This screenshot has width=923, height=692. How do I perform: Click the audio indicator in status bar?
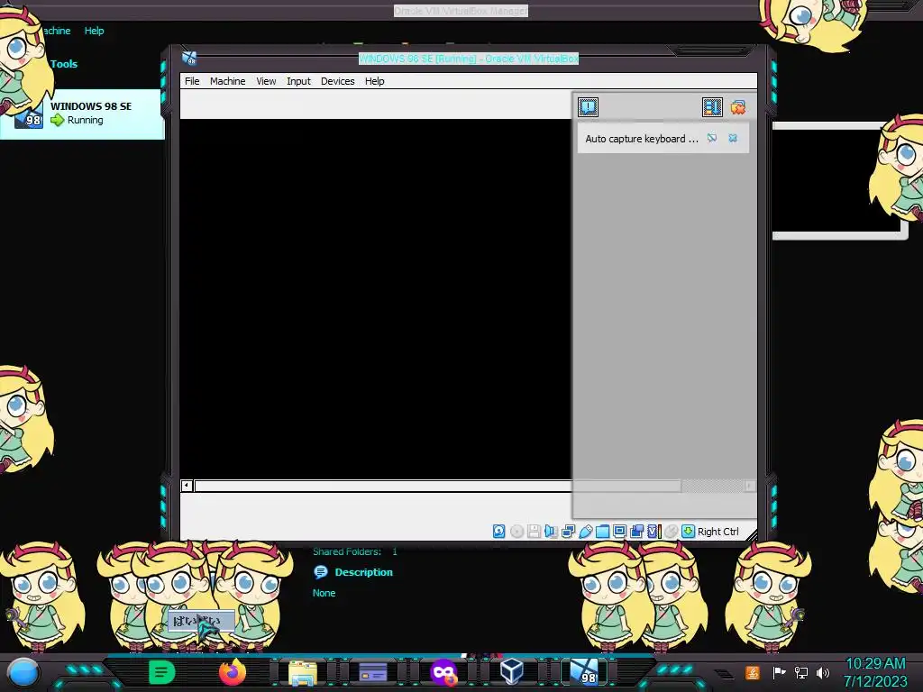(551, 532)
